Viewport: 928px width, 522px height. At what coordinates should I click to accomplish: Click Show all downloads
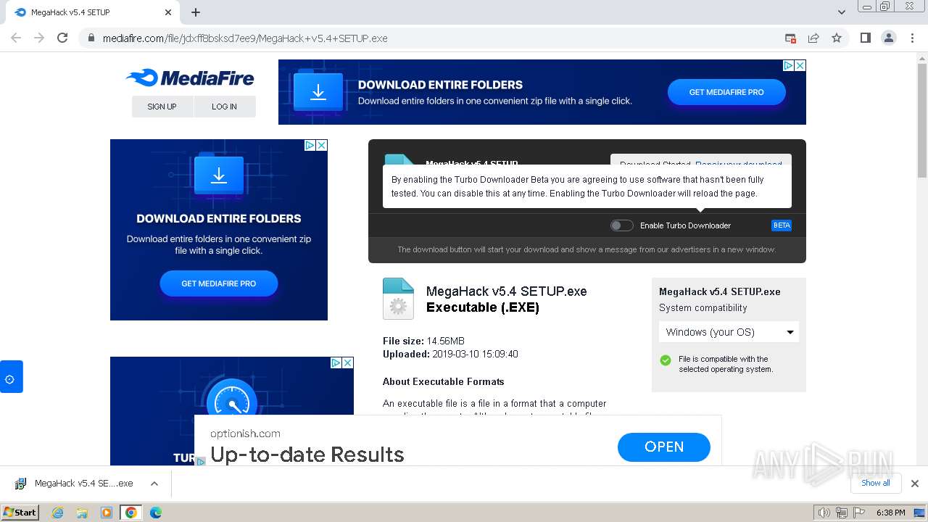click(876, 483)
